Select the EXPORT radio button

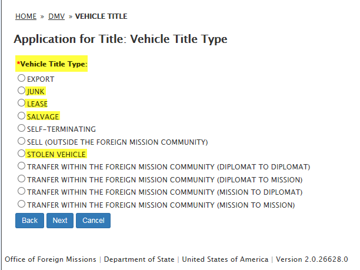tap(21, 78)
